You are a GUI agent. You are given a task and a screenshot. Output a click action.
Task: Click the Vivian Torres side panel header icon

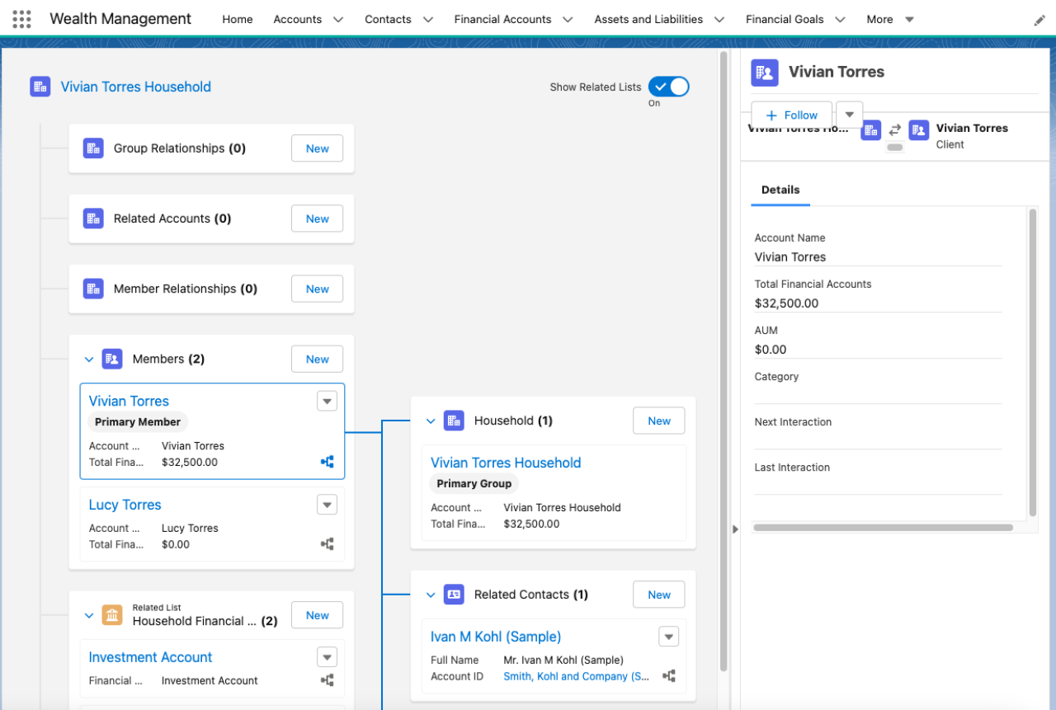click(x=765, y=73)
